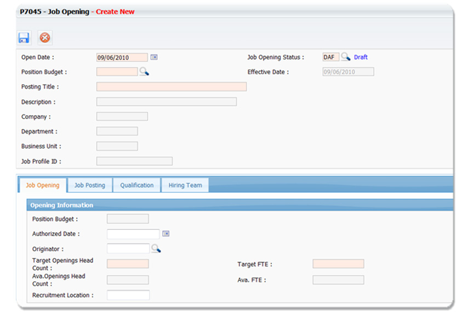
Task: Click the red Cancel icon in toolbar
Action: pos(45,38)
